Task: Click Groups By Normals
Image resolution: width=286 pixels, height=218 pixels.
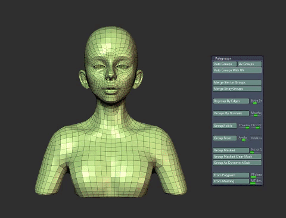Action: [x=231, y=113]
